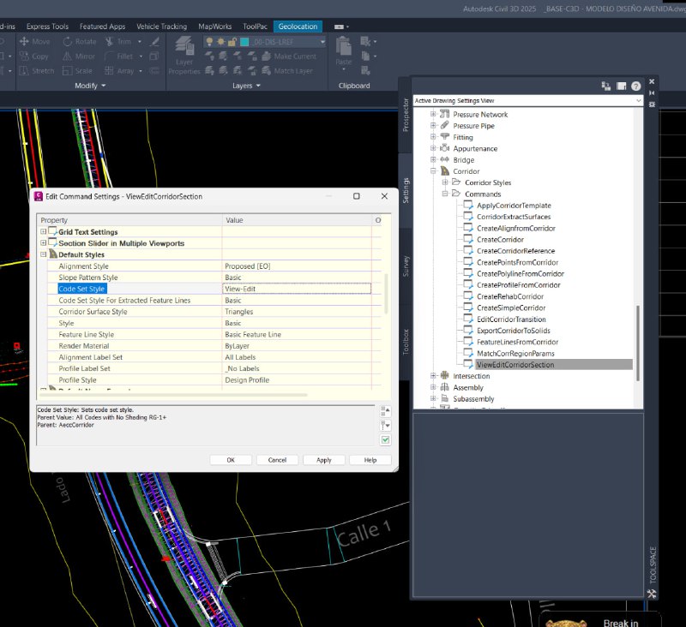The width and height of the screenshot is (686, 627).
Task: Click the Toolspace help question mark icon
Action: point(635,86)
